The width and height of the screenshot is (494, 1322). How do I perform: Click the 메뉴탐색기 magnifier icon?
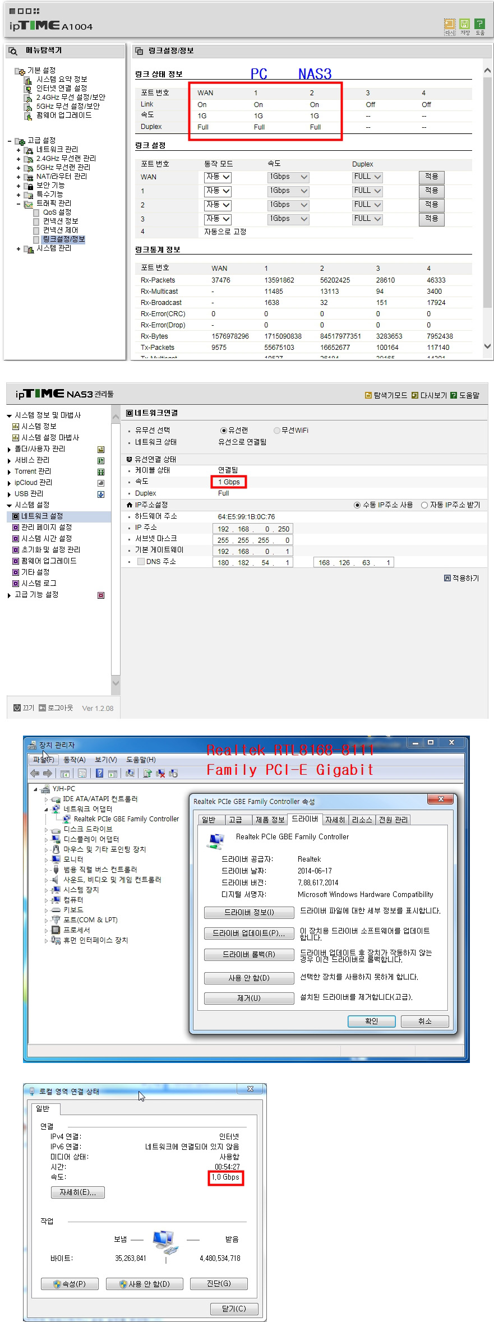click(x=13, y=51)
